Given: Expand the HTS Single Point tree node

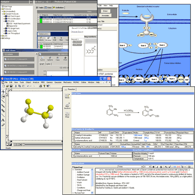Looking at the screenshot, I should tap(4, 29).
